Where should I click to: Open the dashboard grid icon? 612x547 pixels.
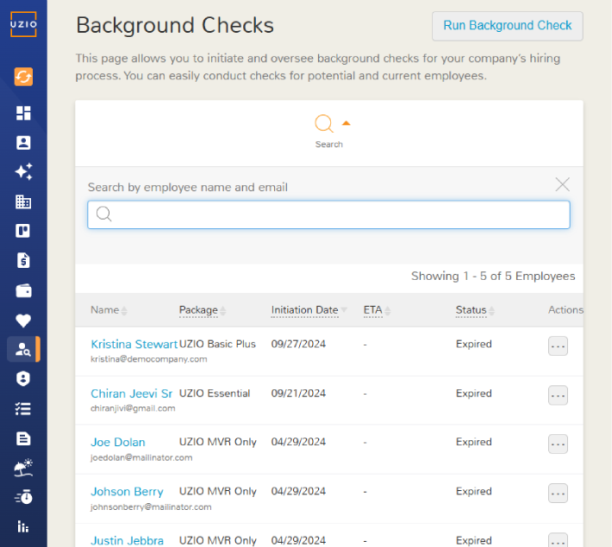[23, 113]
